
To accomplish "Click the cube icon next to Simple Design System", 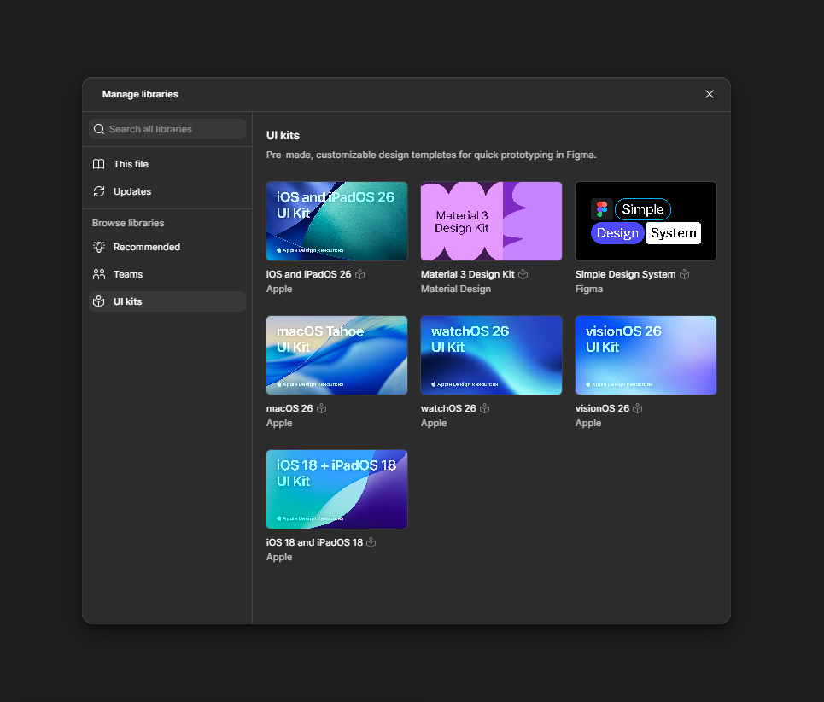I will (685, 274).
